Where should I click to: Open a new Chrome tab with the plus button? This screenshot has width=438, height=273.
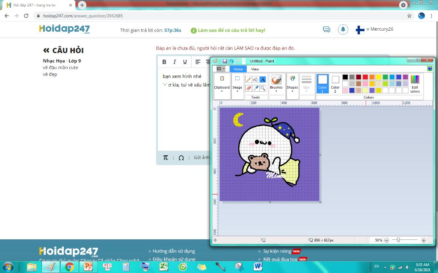pyautogui.click(x=82, y=5)
